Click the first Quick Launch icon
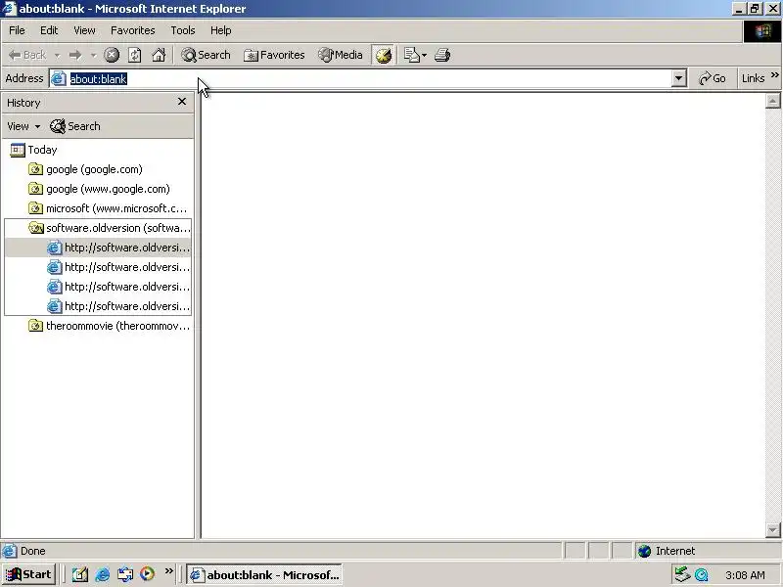The image size is (783, 587). click(x=80, y=574)
